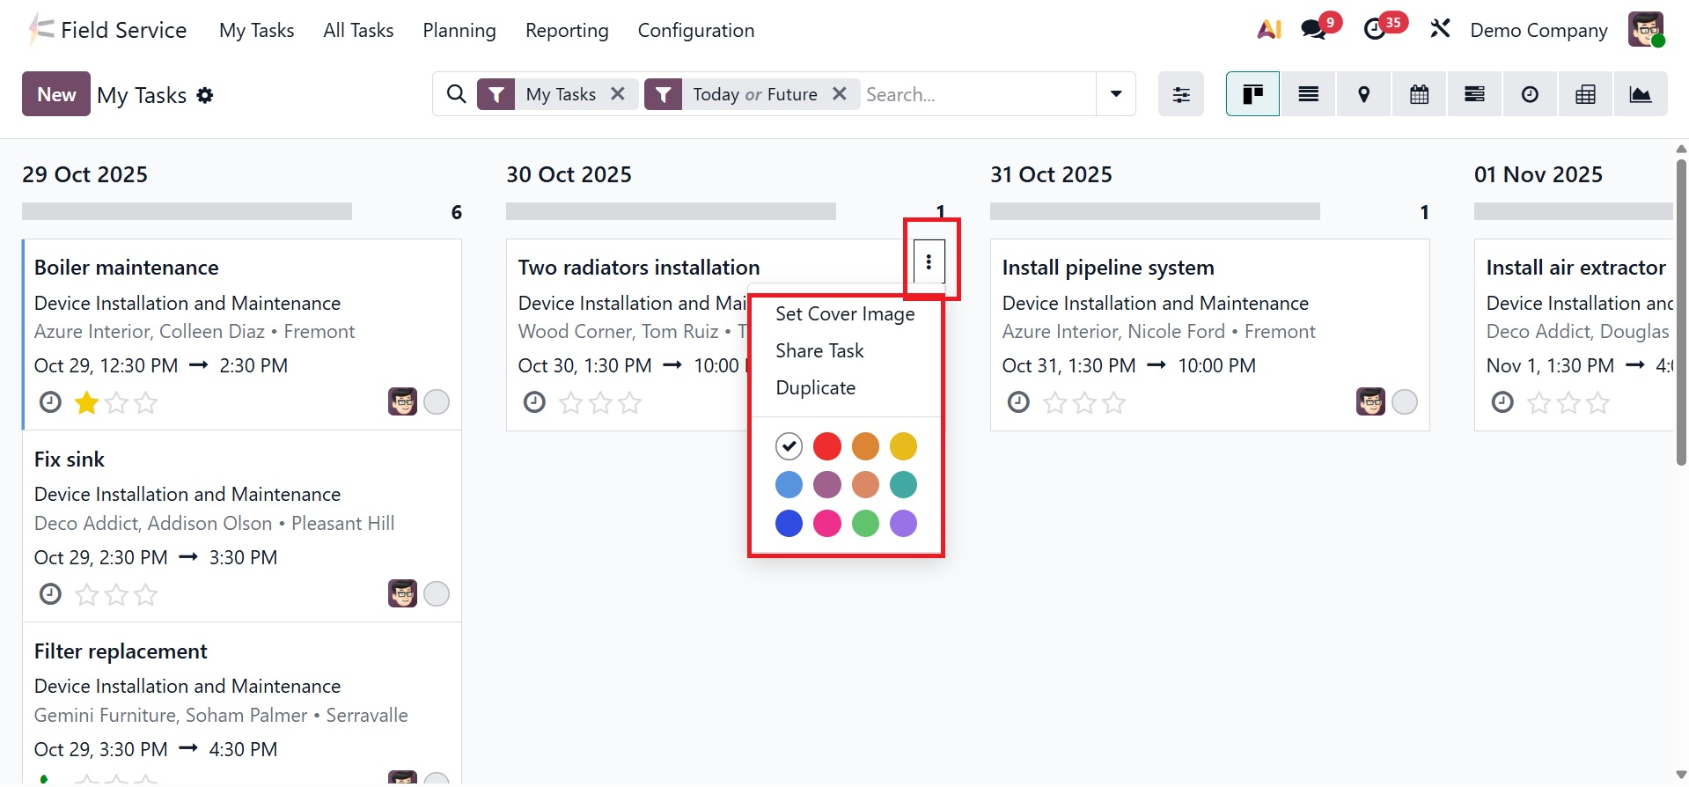Open the activity view

(1530, 94)
